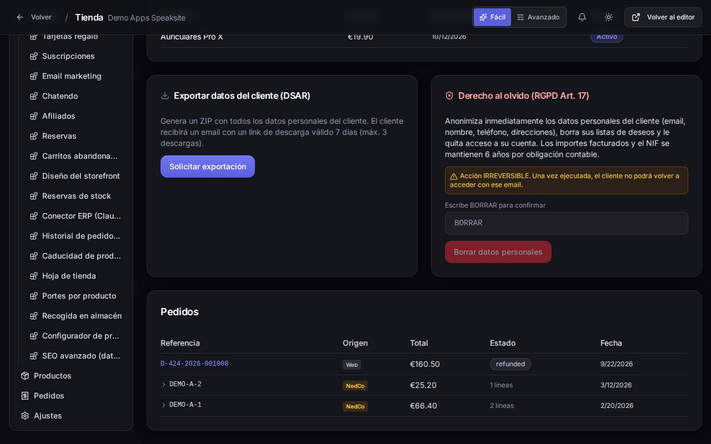Screen dimensions: 711x444
Task: Click Solicitar exportación button
Action: [208, 167]
